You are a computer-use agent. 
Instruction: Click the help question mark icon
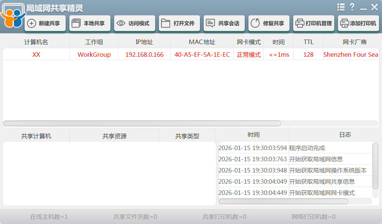[x=352, y=7]
